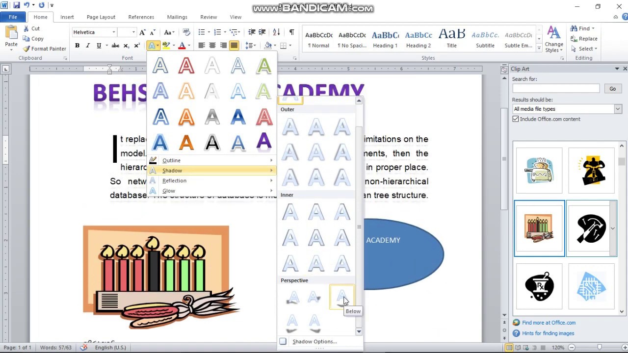Toggle Bold formatting
This screenshot has width=628, height=353.
(77, 46)
